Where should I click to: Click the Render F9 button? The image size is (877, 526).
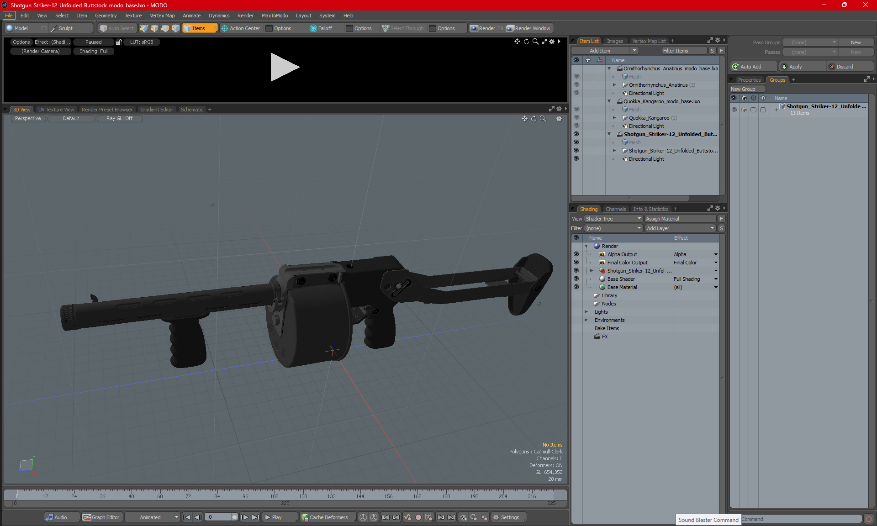pyautogui.click(x=486, y=28)
